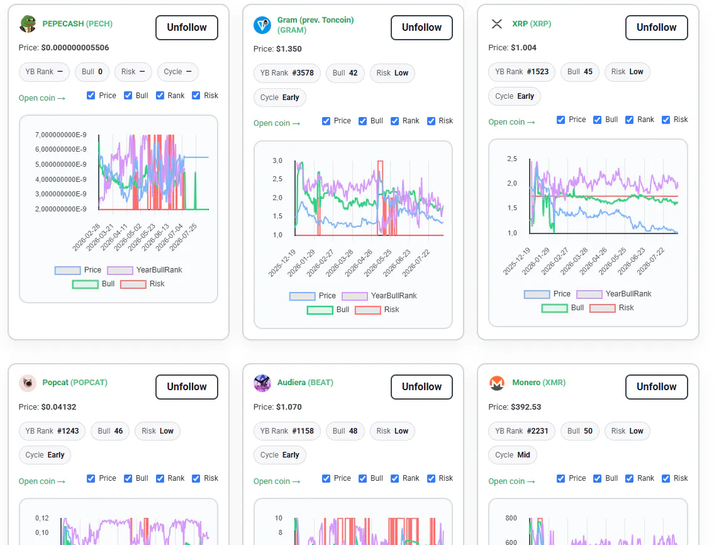Click Bull 0 badge on PEPECASH
The image size is (714, 545).
tap(92, 72)
